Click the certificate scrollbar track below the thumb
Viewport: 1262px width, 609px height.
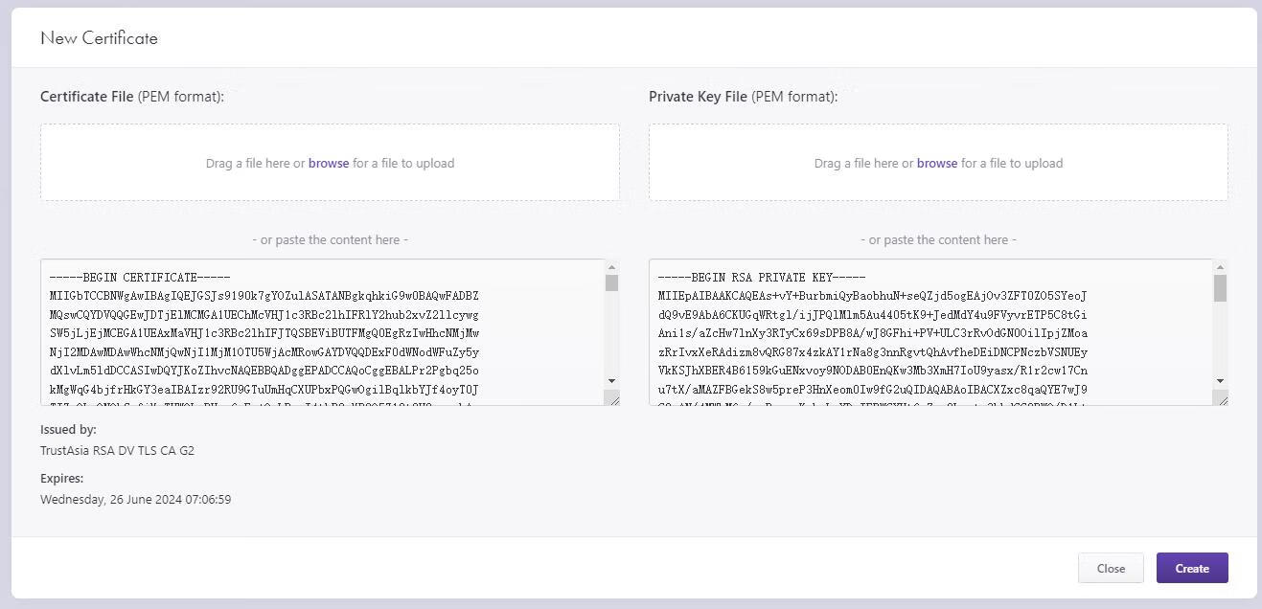pyautogui.click(x=611, y=332)
